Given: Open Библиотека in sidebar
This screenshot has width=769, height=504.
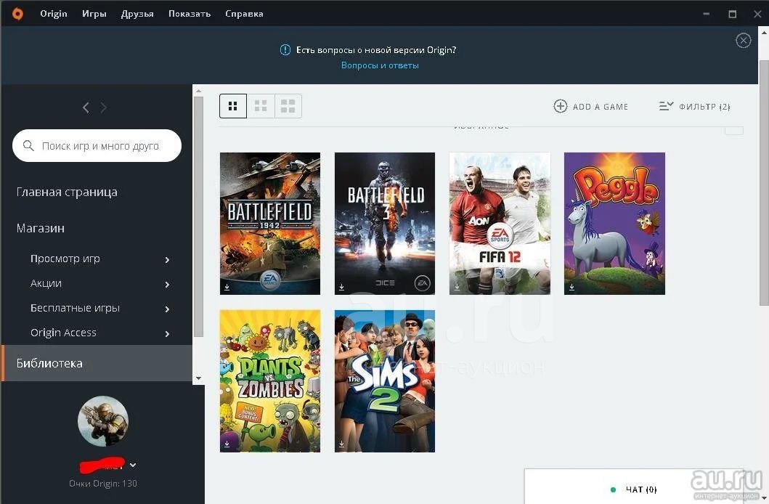Looking at the screenshot, I should pos(97,363).
